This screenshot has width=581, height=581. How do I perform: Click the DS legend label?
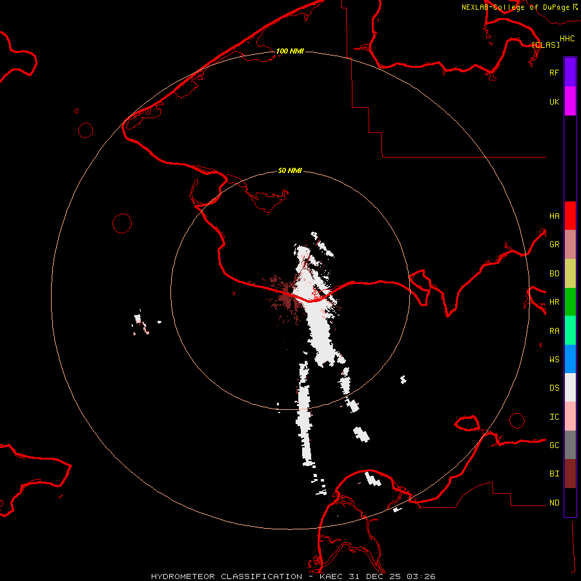[x=554, y=388]
